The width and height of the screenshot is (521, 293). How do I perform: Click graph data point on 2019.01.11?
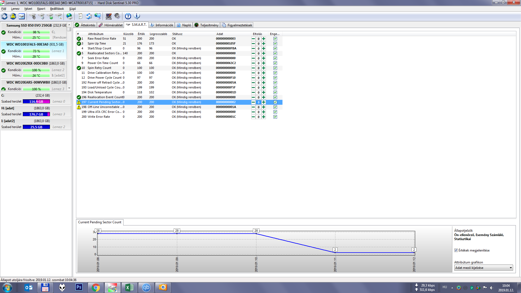click(x=335, y=253)
